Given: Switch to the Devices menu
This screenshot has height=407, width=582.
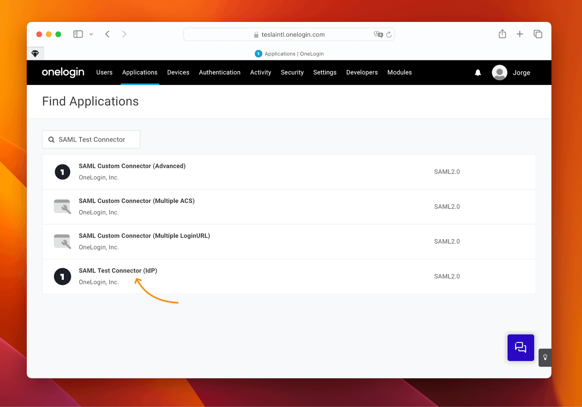Looking at the screenshot, I should click(x=178, y=72).
